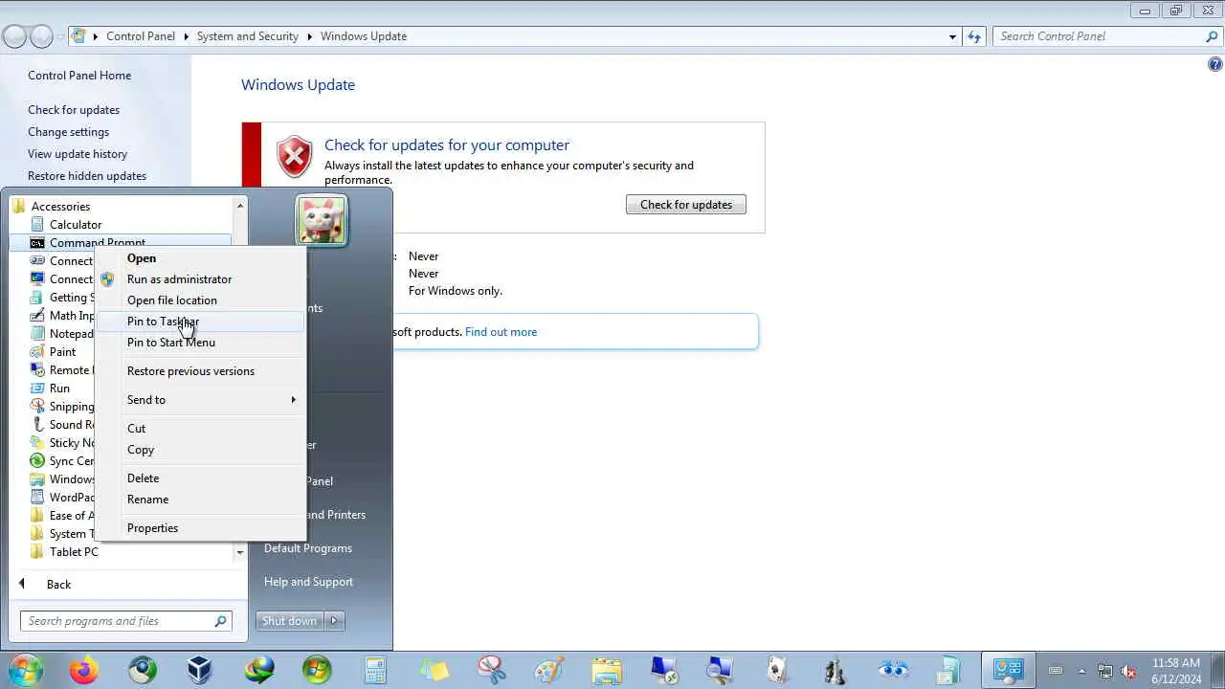Click Command Prompt icon in Start menu

[37, 243]
